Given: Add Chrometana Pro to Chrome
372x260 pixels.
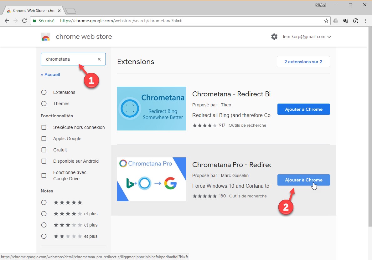Looking at the screenshot, I should pyautogui.click(x=303, y=180).
